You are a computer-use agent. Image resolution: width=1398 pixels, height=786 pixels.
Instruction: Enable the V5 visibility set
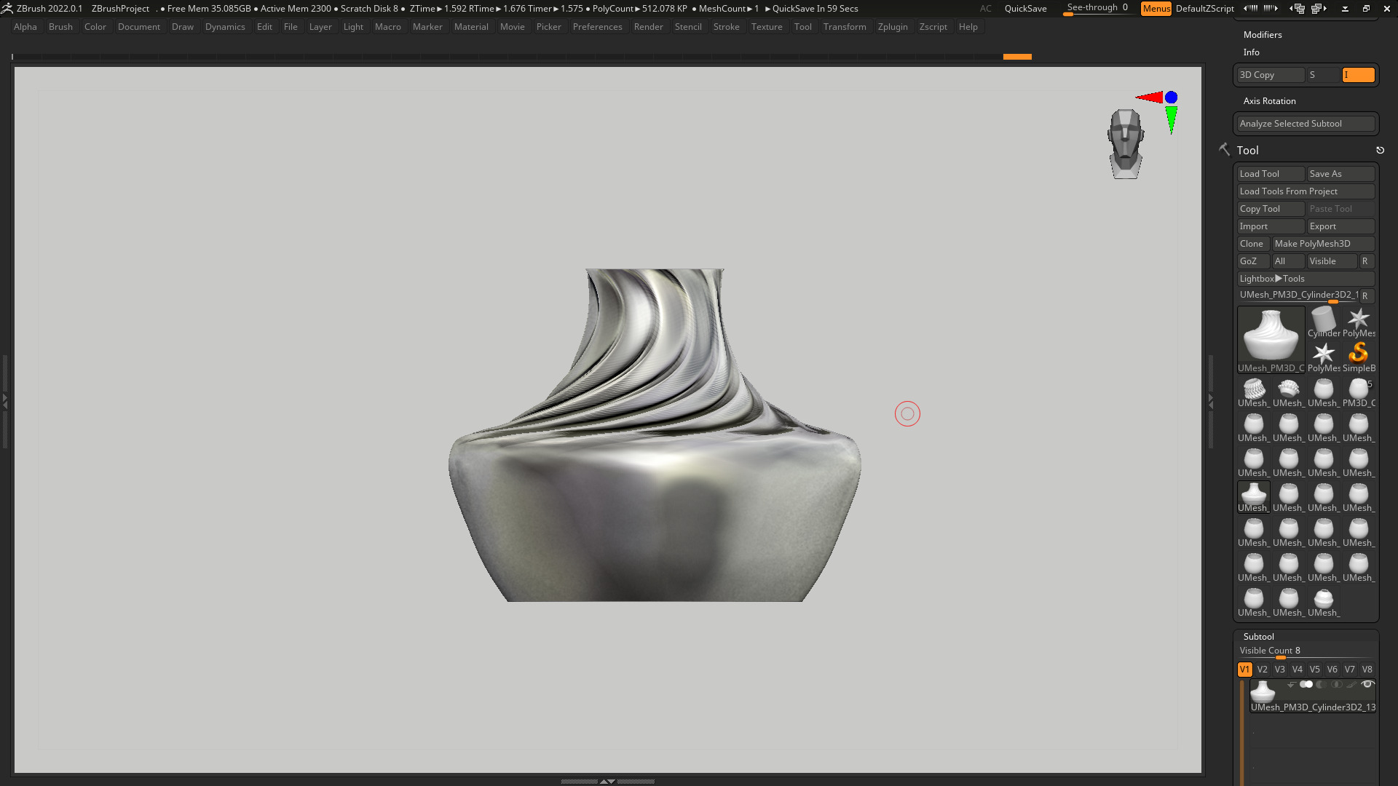tap(1314, 670)
